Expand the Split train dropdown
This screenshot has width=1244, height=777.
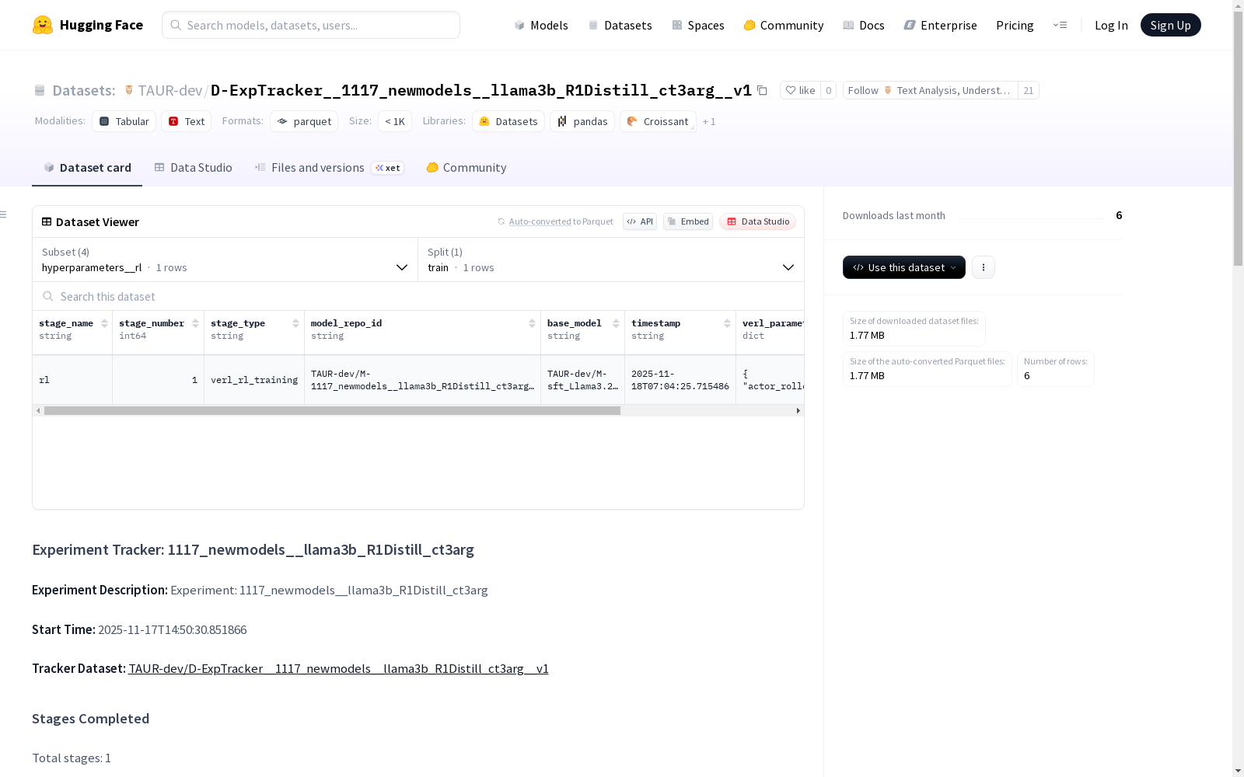[x=611, y=260]
